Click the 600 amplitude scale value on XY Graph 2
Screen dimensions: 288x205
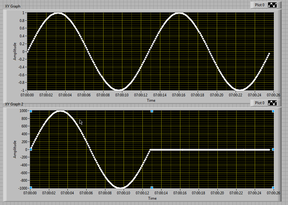pyautogui.click(x=24, y=126)
